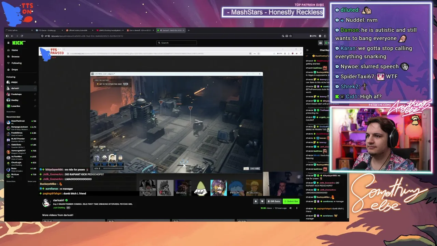This screenshot has height=246, width=437.
Task: Click the notification bell under the video
Action: point(255,201)
